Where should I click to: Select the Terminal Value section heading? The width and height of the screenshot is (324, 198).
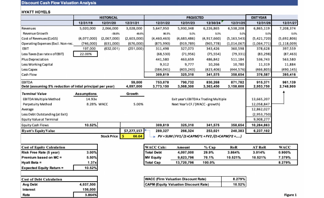[34, 94]
